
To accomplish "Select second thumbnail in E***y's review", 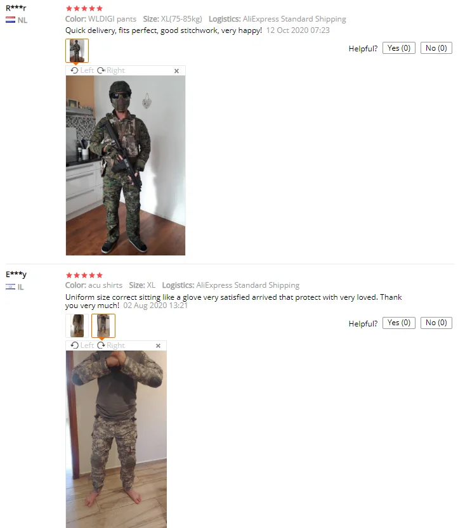I will (103, 326).
